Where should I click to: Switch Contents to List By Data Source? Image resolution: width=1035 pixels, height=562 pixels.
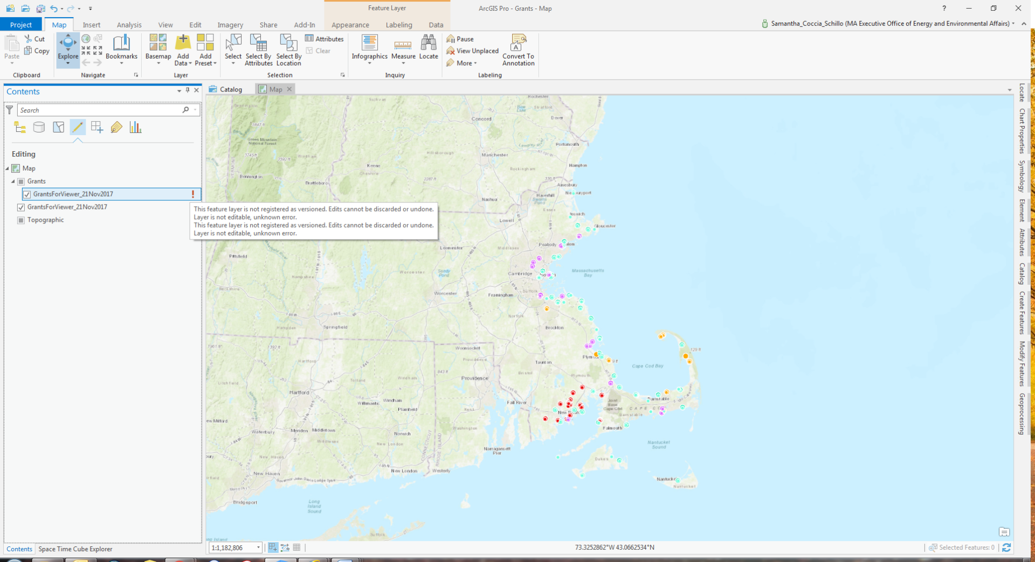point(39,127)
